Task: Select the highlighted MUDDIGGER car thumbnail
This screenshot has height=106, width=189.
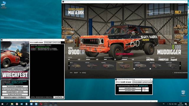Action: click(124, 66)
